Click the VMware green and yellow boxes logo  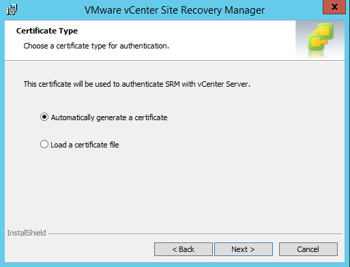pos(321,36)
